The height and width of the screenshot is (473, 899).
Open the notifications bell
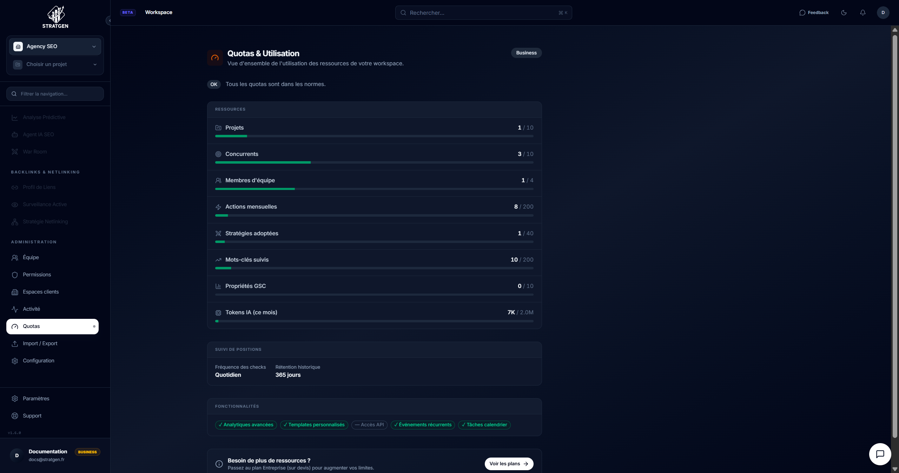click(x=862, y=13)
